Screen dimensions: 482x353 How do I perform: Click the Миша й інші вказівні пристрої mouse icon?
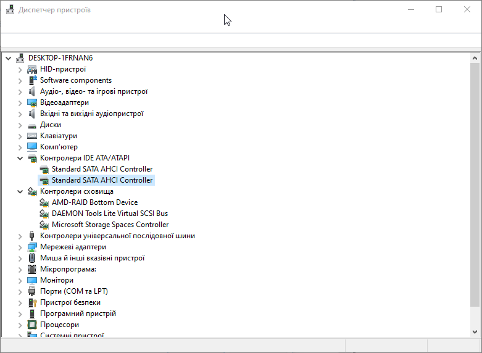point(32,258)
